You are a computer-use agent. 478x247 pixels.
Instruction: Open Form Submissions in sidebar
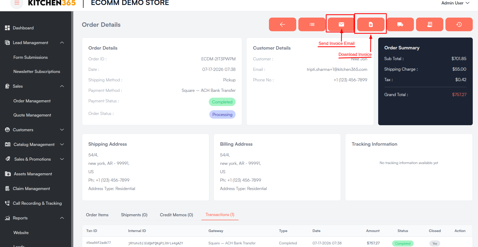[30, 57]
